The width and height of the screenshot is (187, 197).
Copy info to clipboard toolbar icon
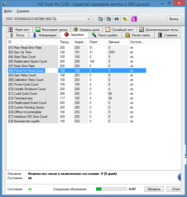coord(100,19)
